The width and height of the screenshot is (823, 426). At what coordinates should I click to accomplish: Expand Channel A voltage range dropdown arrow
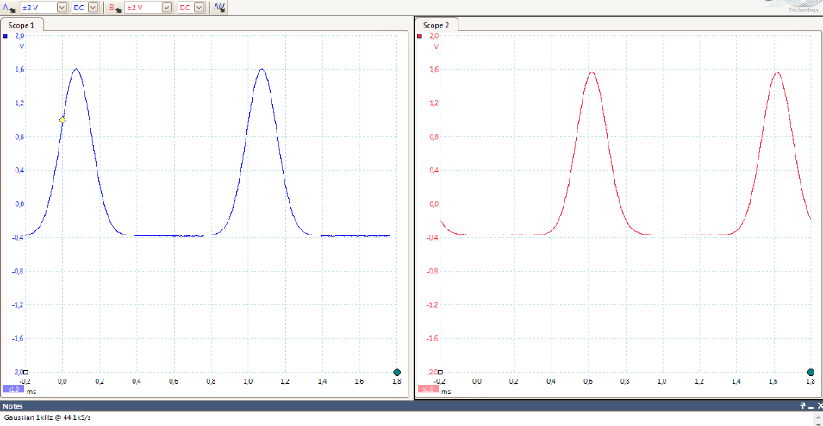coord(62,8)
